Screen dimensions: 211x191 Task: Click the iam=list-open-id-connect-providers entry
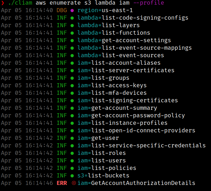(x=136, y=130)
